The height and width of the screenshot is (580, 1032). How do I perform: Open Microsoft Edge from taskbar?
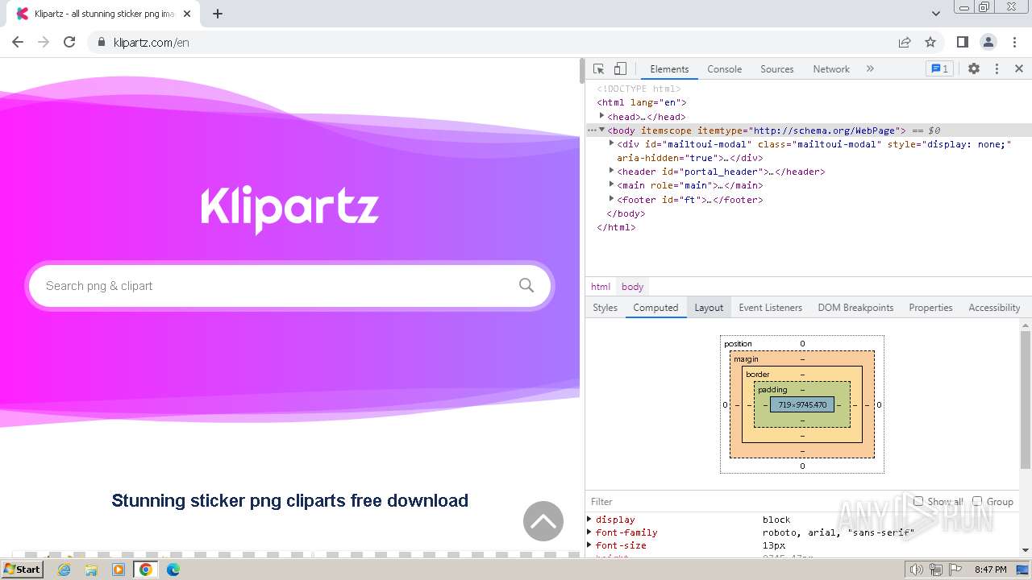pyautogui.click(x=173, y=570)
